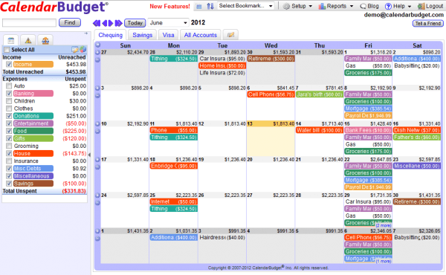The height and width of the screenshot is (275, 446).
Task: Open the balance scale tab in the sidebar
Action: point(45,40)
